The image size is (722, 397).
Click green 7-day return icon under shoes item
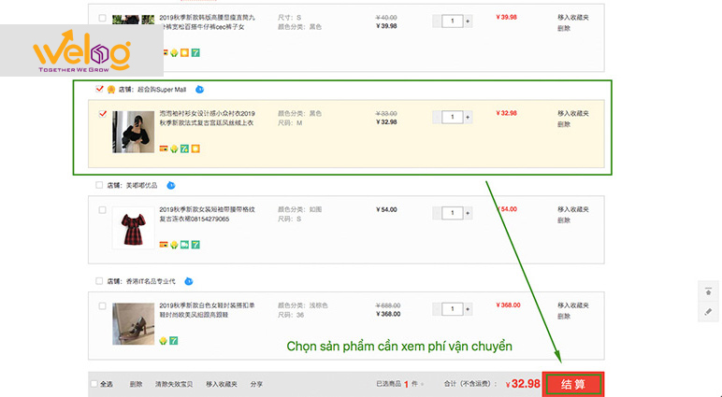point(174,341)
